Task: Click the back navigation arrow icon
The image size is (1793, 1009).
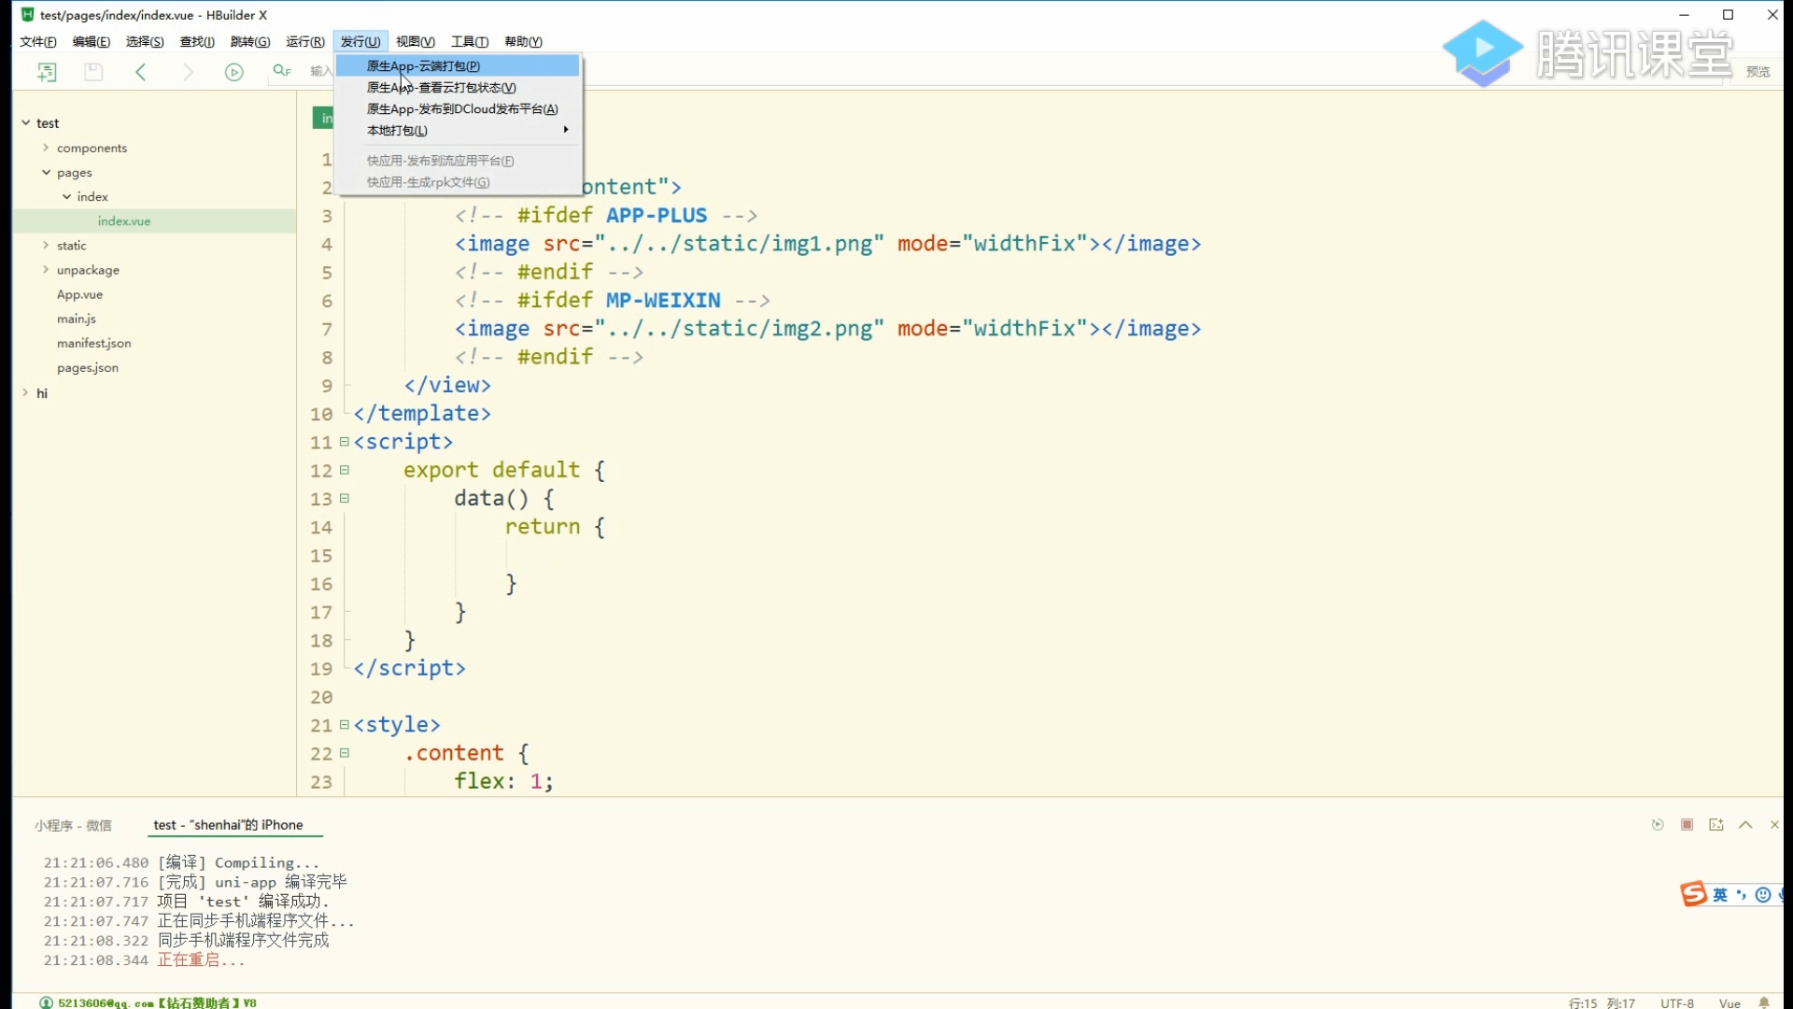Action: coord(141,72)
